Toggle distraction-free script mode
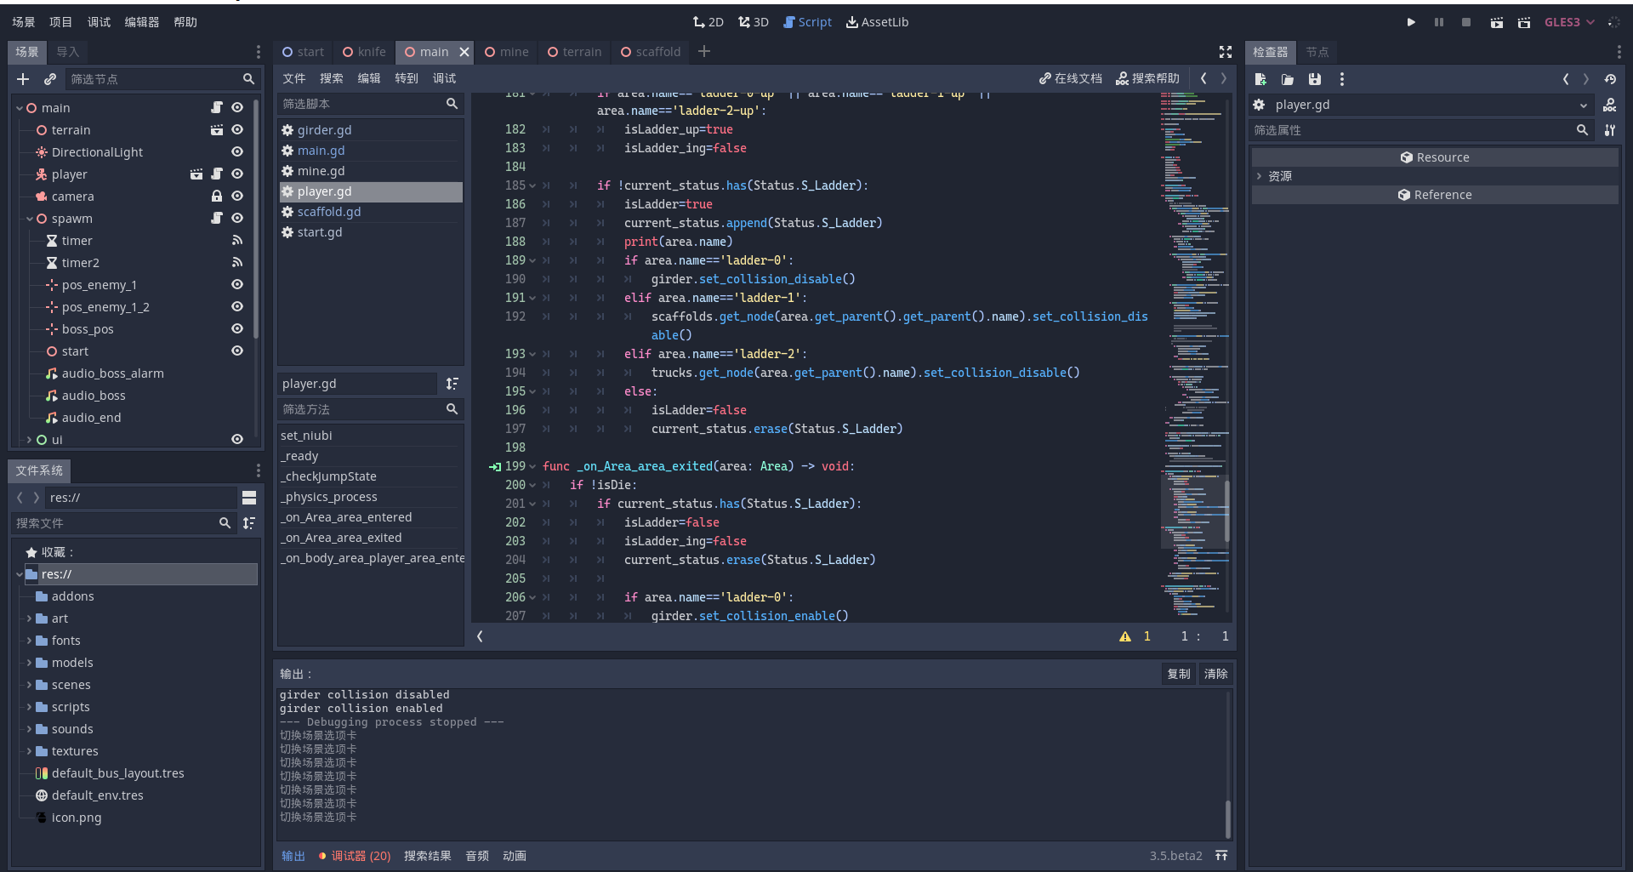 (1226, 52)
